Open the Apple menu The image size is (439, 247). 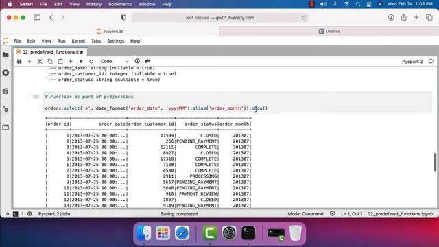(x=10, y=4)
